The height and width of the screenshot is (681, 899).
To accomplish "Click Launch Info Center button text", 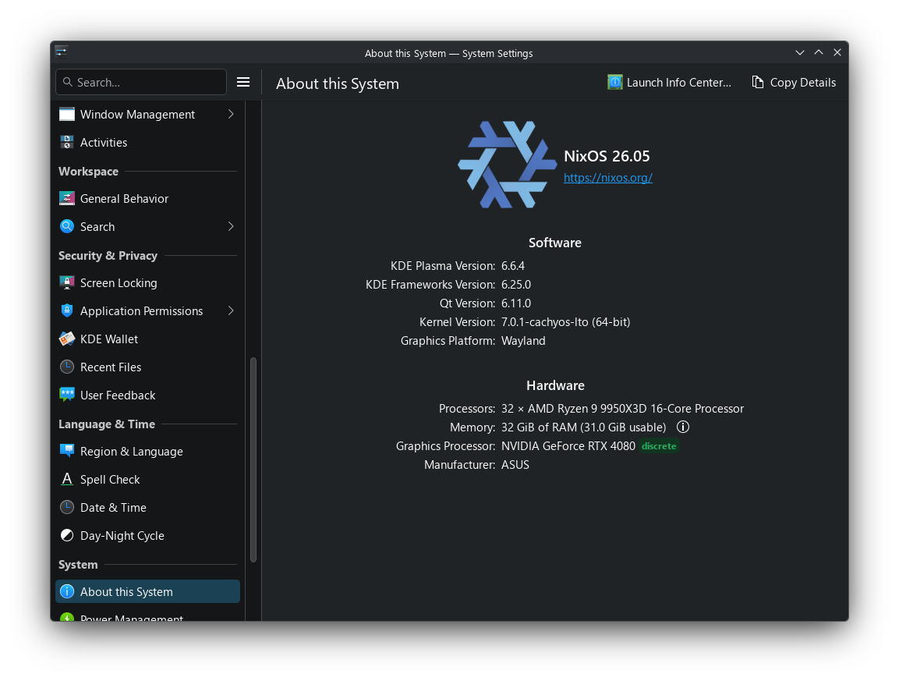I will click(x=679, y=83).
